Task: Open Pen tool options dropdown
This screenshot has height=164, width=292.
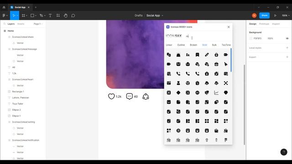Action: tap(45, 15)
